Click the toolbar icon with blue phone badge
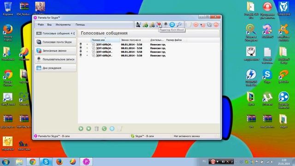The image size is (295, 166). [152, 24]
